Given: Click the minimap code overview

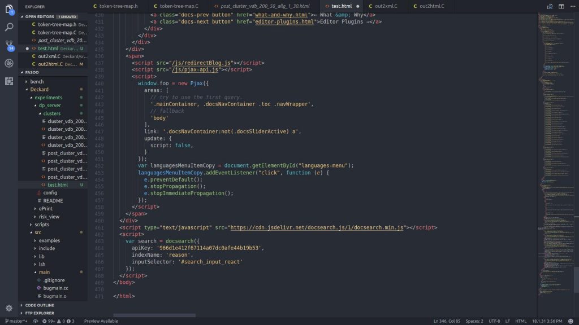Looking at the screenshot, I should coord(556,155).
